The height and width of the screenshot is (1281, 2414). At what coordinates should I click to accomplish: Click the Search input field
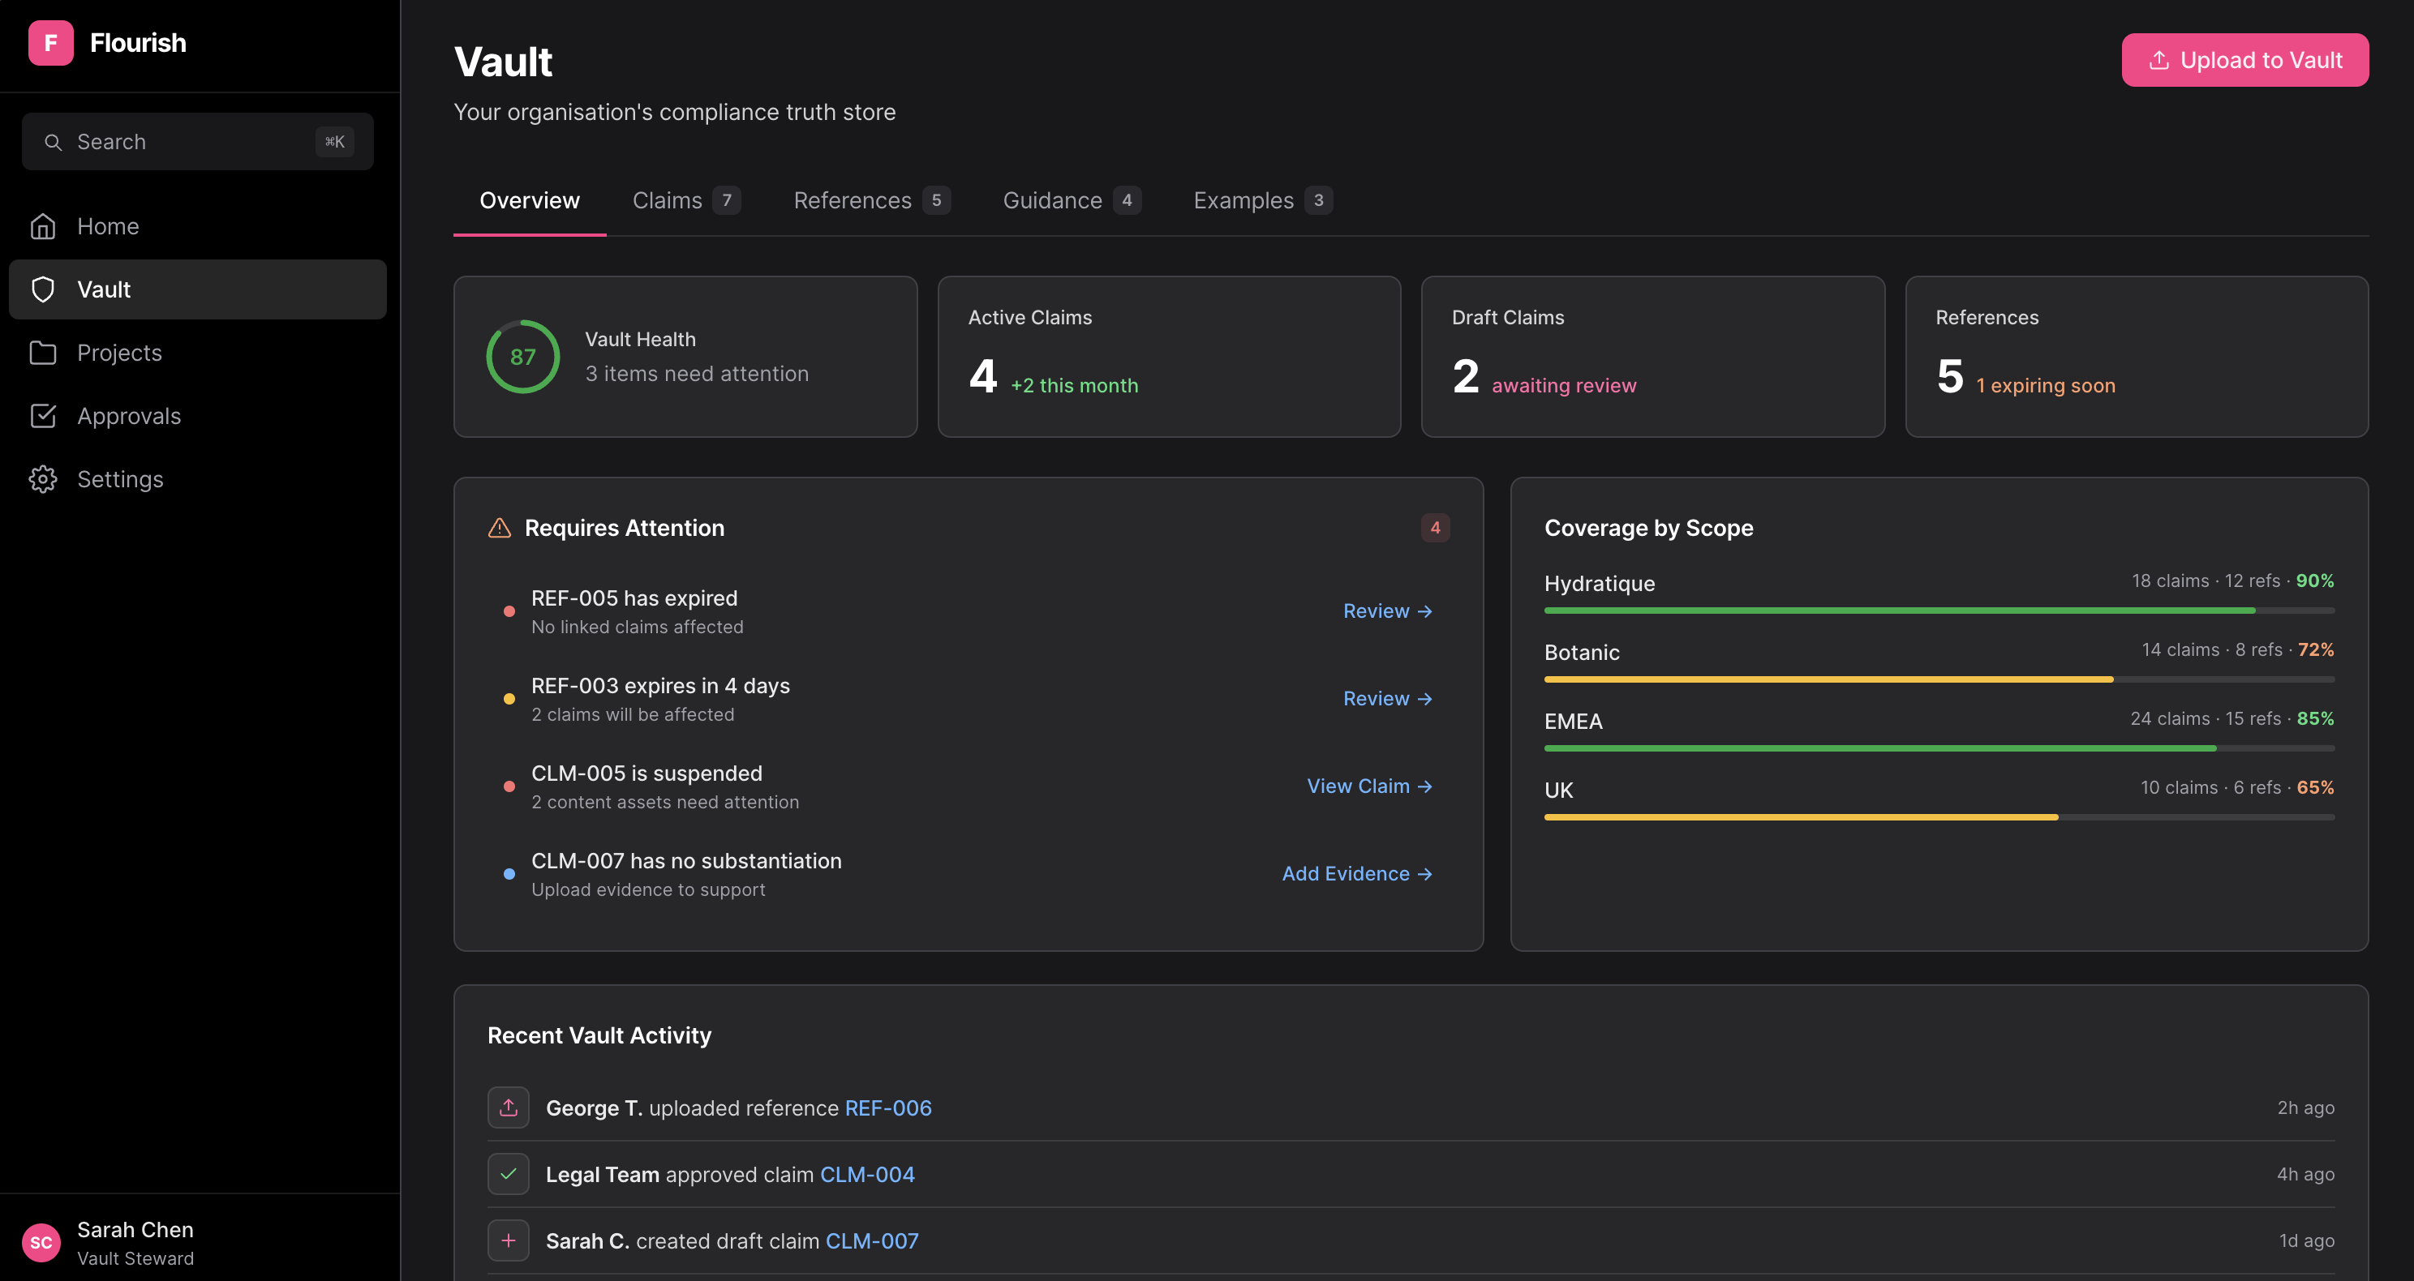click(197, 141)
